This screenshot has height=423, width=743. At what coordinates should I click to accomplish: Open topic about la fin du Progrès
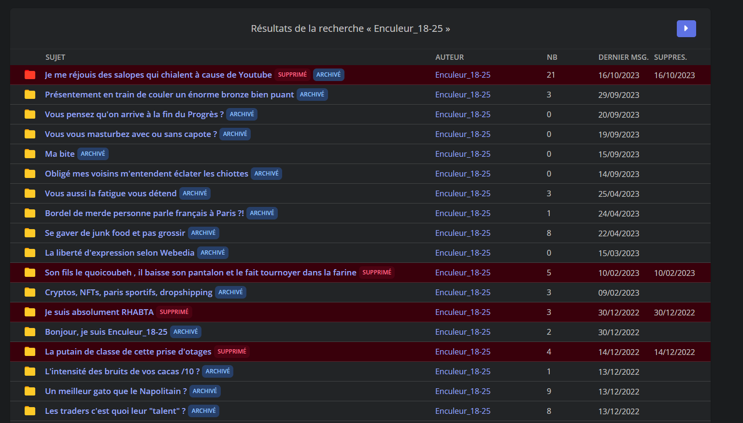[x=134, y=114]
